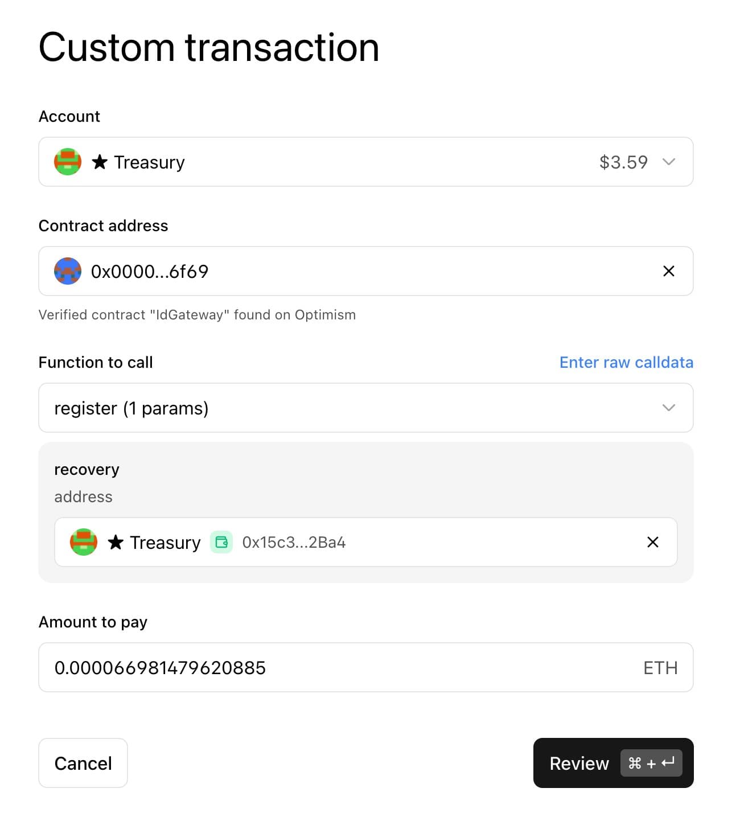
Task: Click the recovery Treasury avatar icon
Action: tap(84, 542)
